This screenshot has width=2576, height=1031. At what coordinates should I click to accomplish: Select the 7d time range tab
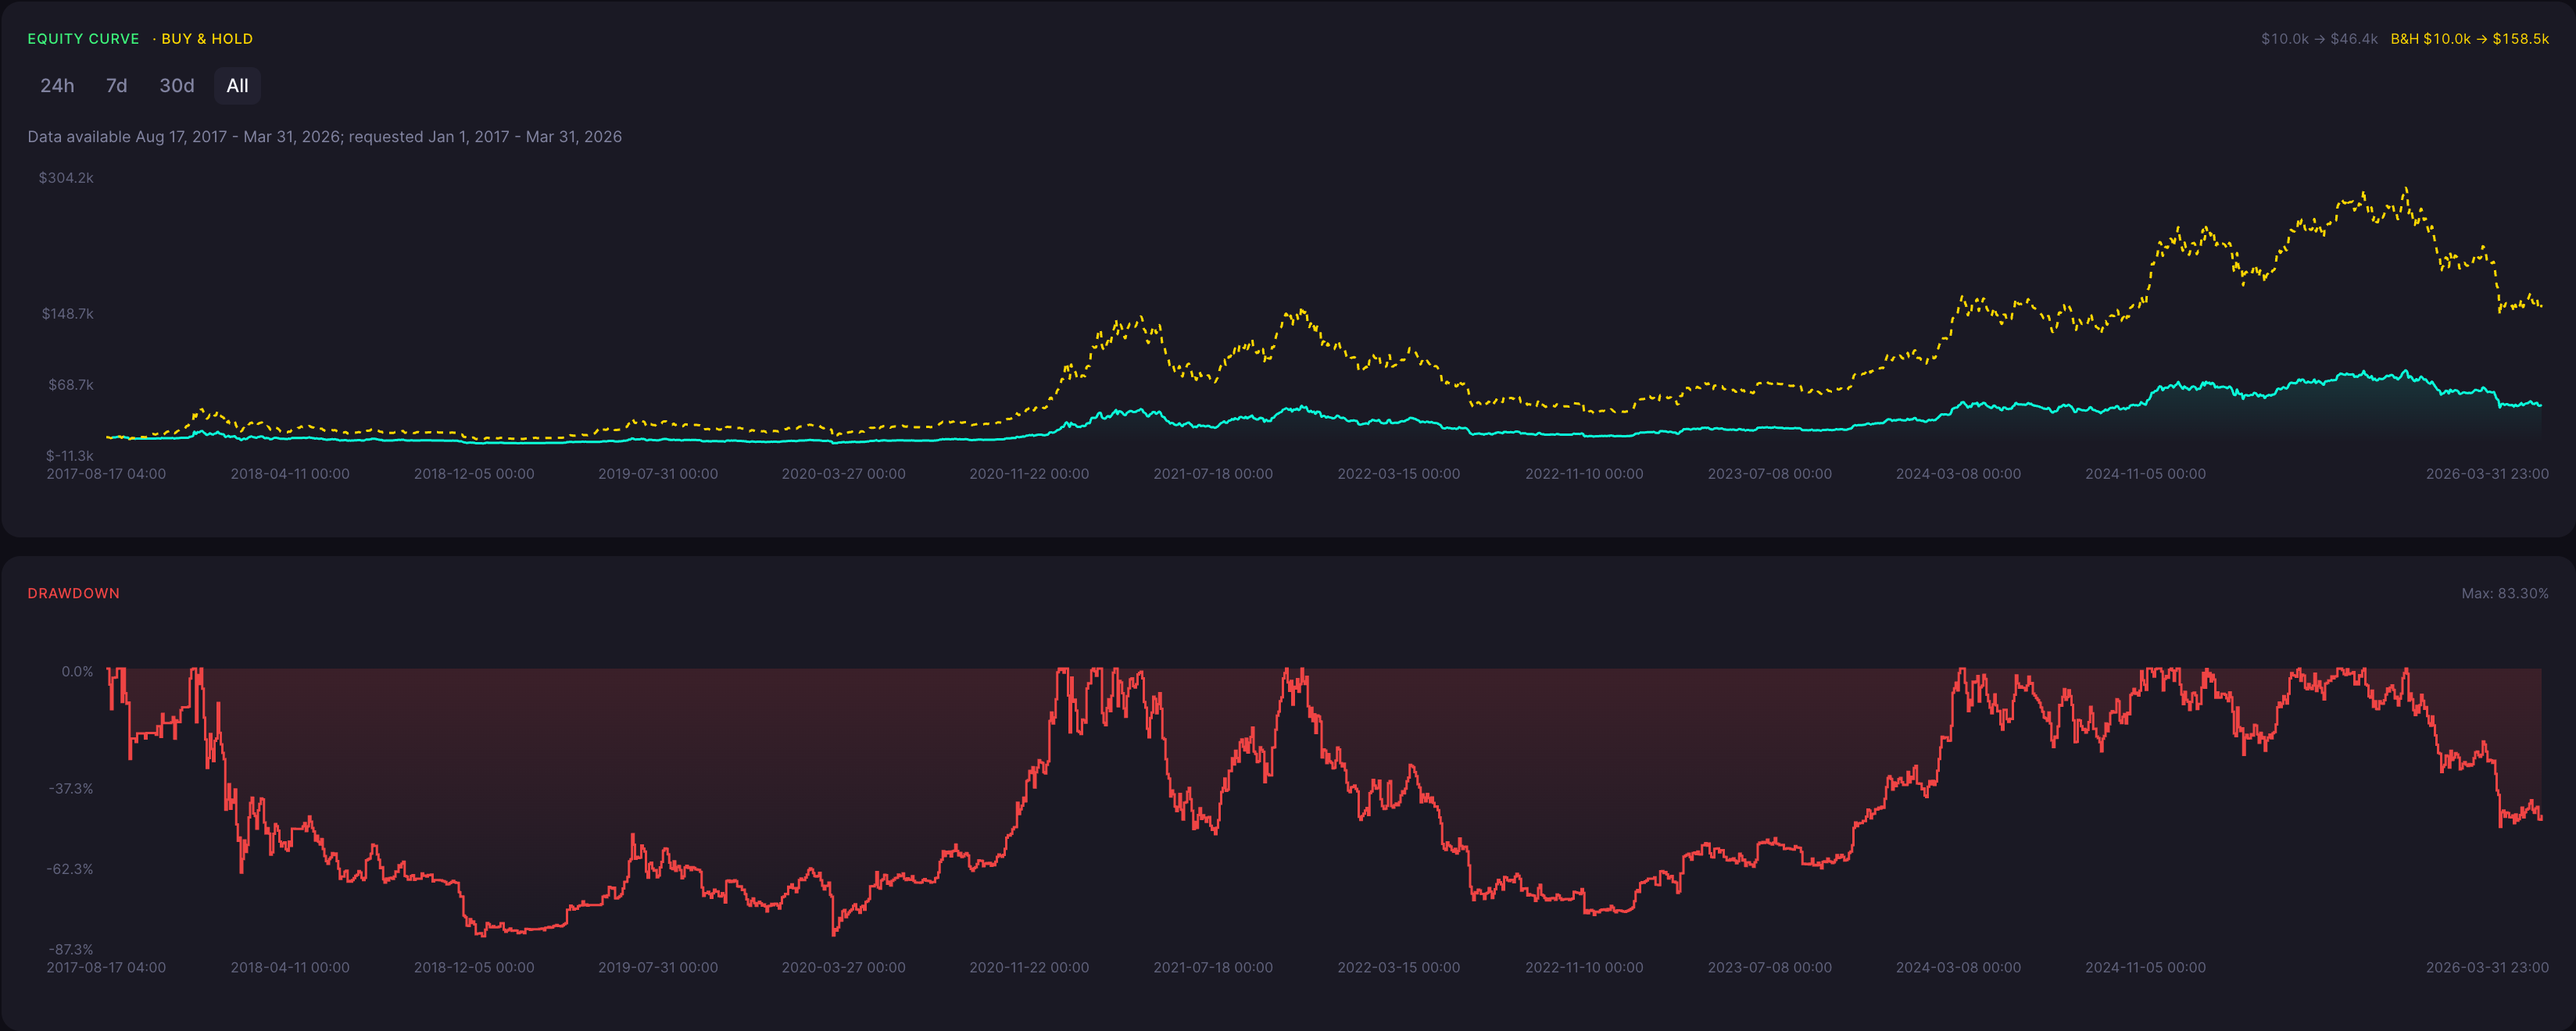tap(117, 86)
